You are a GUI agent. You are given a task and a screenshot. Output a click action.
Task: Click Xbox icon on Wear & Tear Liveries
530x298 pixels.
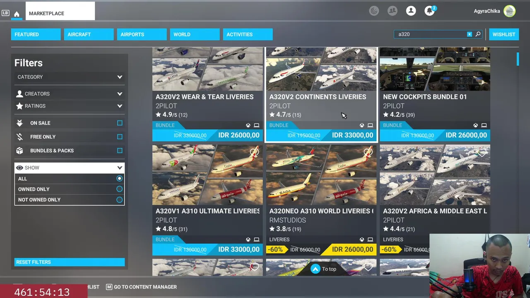[248, 125]
